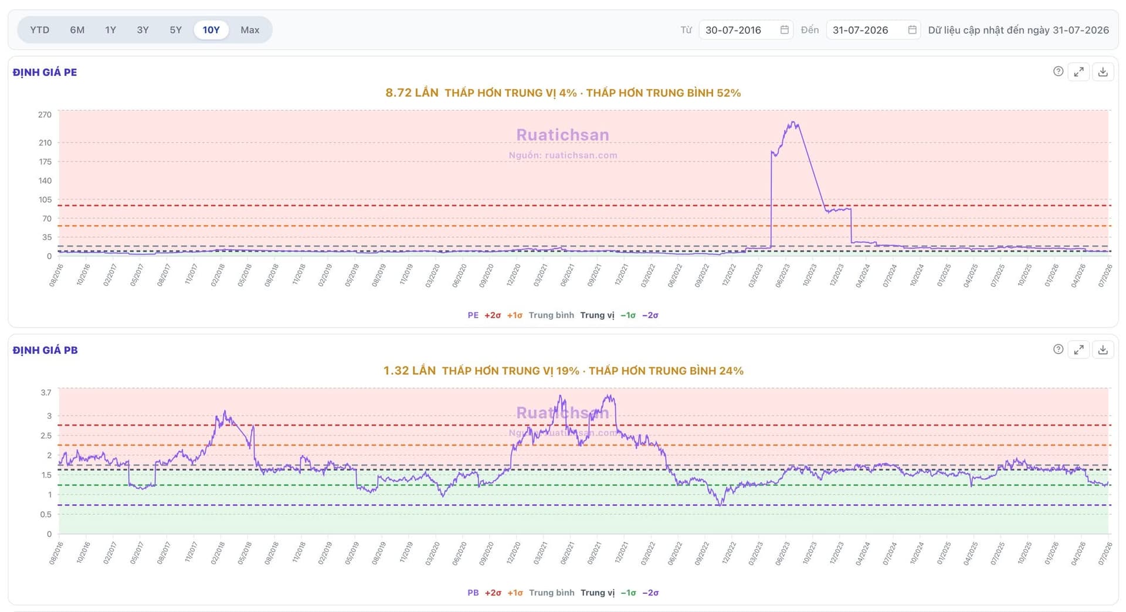Image resolution: width=1126 pixels, height=612 pixels.
Task: Open the calendar picker in the Đến date field
Action: [x=912, y=30]
